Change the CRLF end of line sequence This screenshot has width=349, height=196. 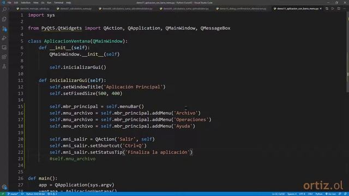310,194
